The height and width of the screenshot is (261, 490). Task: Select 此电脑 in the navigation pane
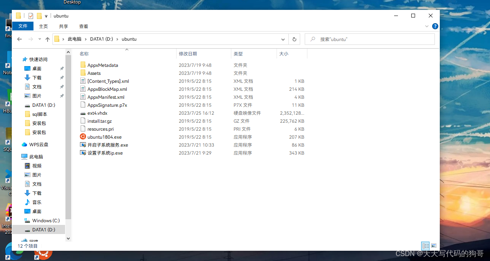(x=36, y=157)
